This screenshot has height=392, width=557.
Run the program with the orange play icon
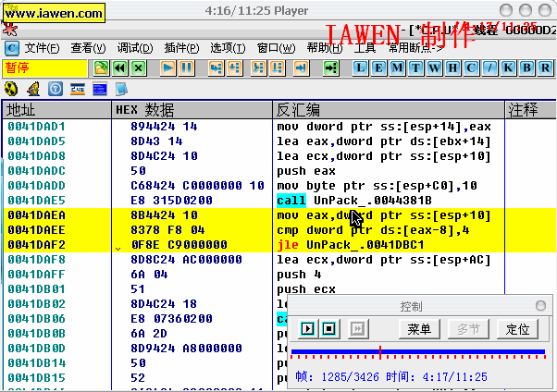coord(167,67)
